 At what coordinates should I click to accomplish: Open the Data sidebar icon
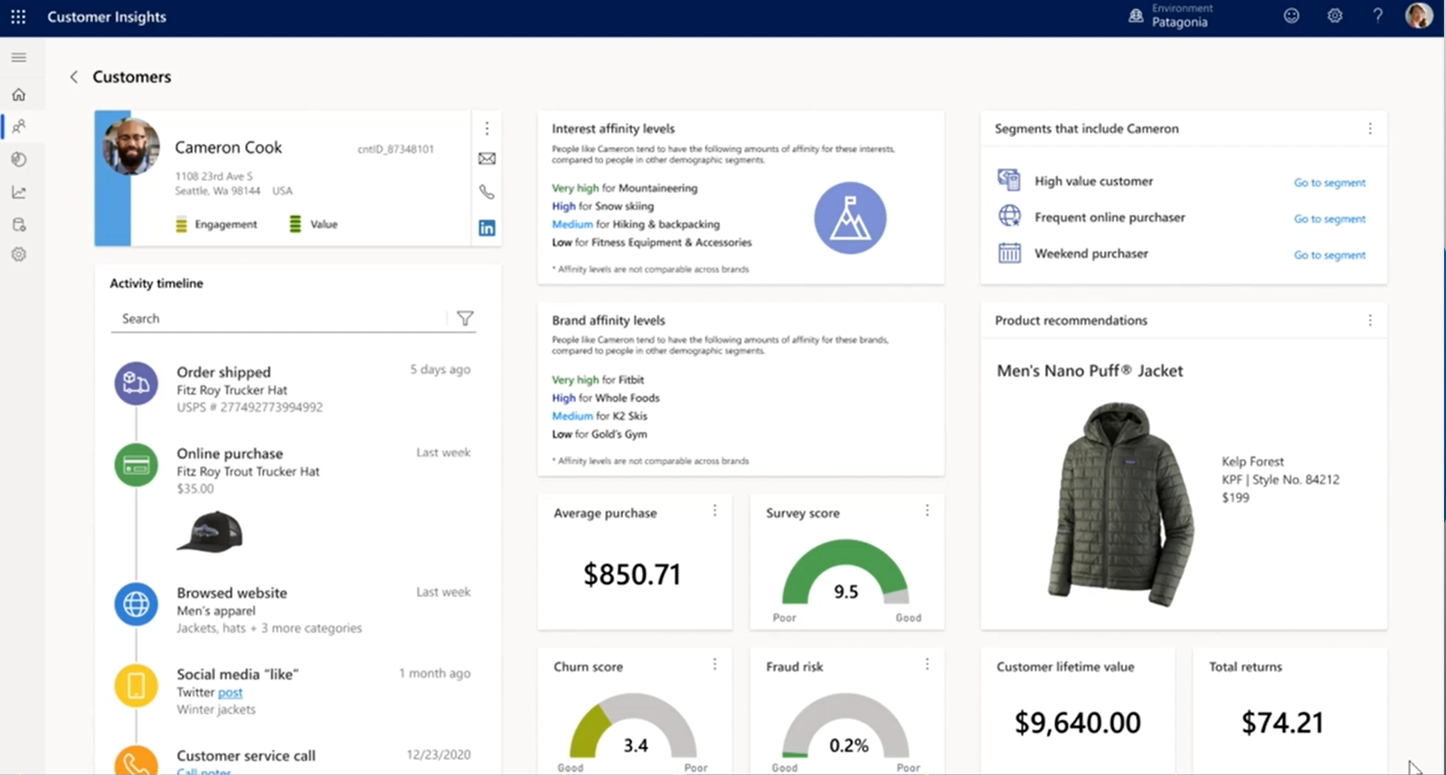tap(18, 225)
